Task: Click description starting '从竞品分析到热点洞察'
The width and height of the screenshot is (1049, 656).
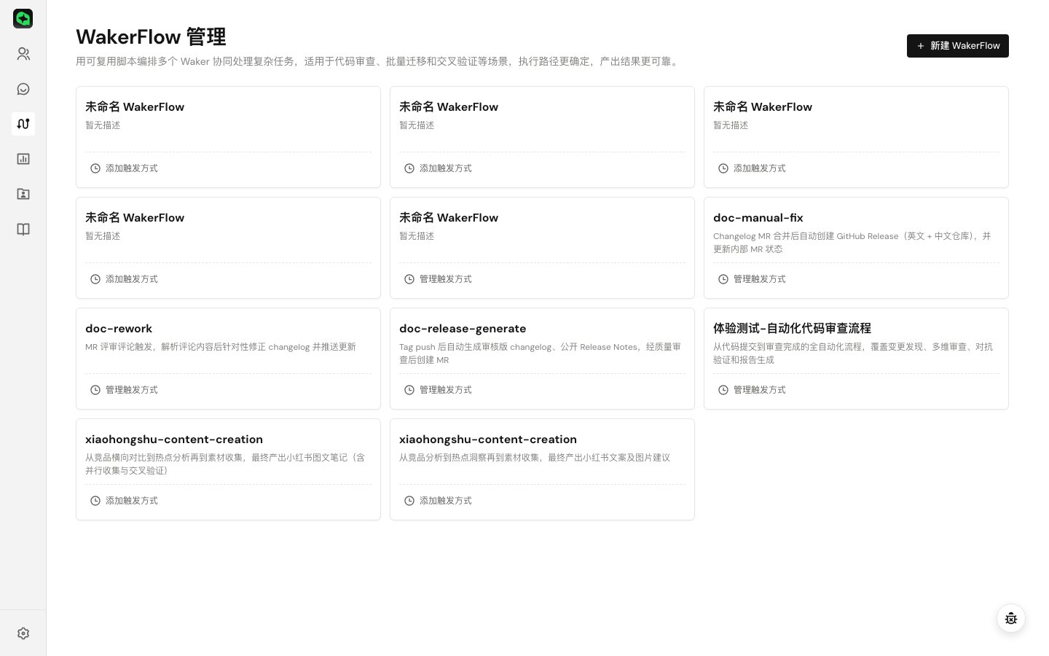Action: tap(535, 458)
